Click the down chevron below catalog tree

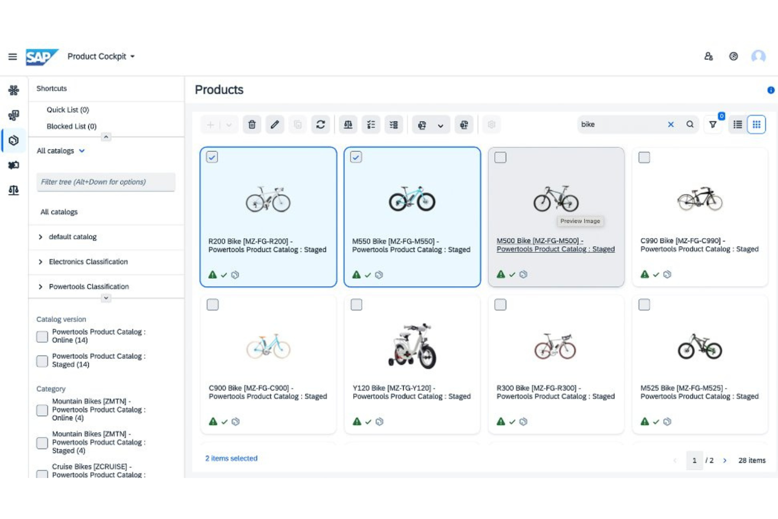[x=106, y=298]
